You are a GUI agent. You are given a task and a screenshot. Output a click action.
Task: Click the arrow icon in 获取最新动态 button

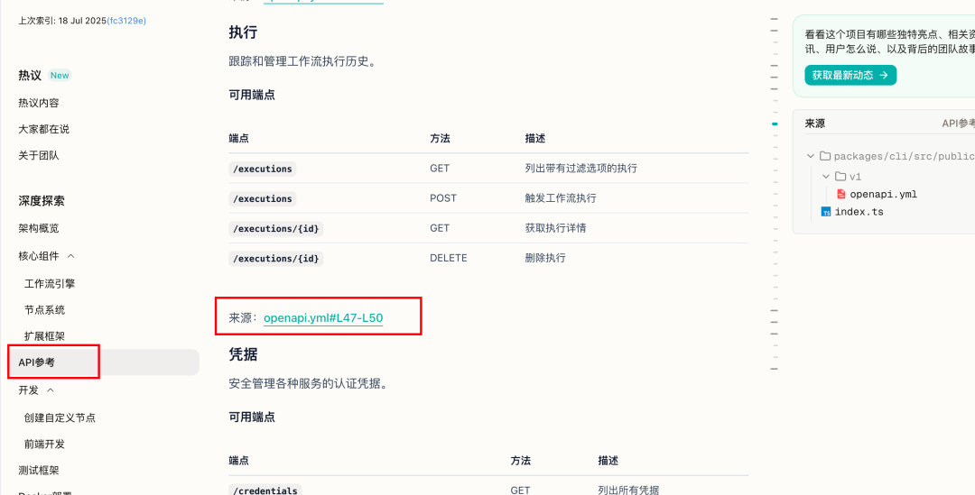pyautogui.click(x=884, y=75)
